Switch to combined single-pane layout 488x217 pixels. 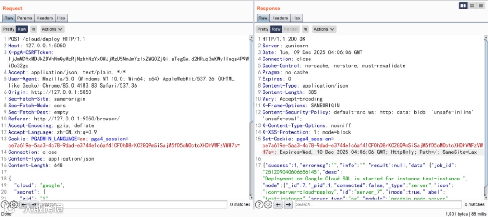(x=480, y=5)
